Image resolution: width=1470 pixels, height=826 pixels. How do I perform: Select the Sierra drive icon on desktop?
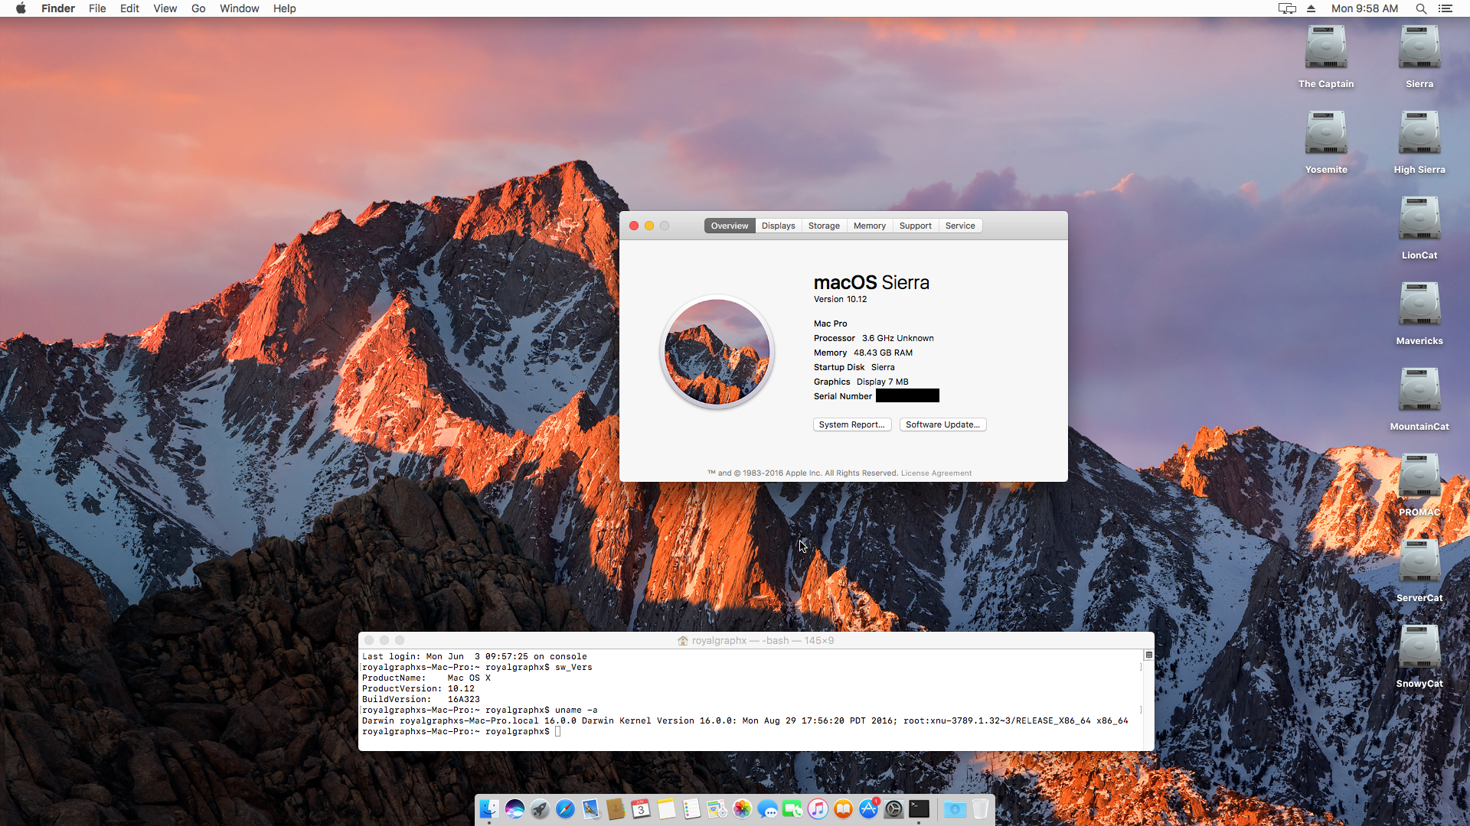pos(1419,47)
